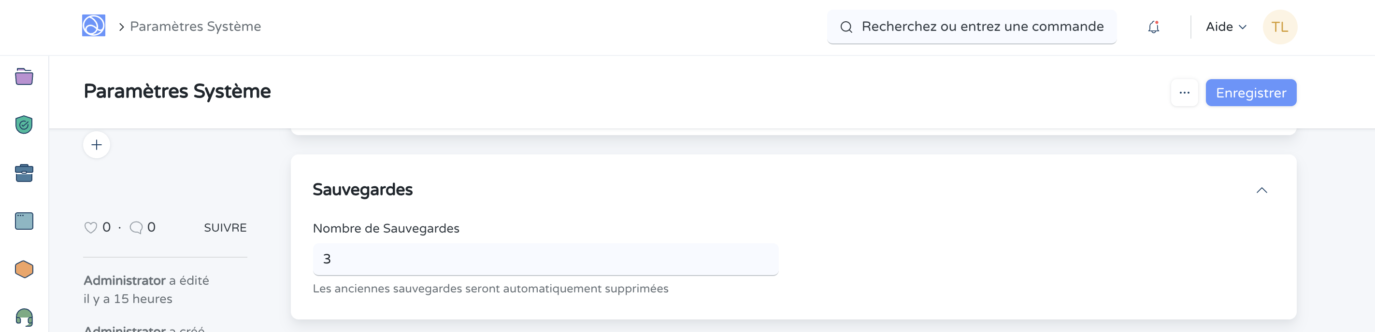Select the headset support workspace icon

pos(24,317)
